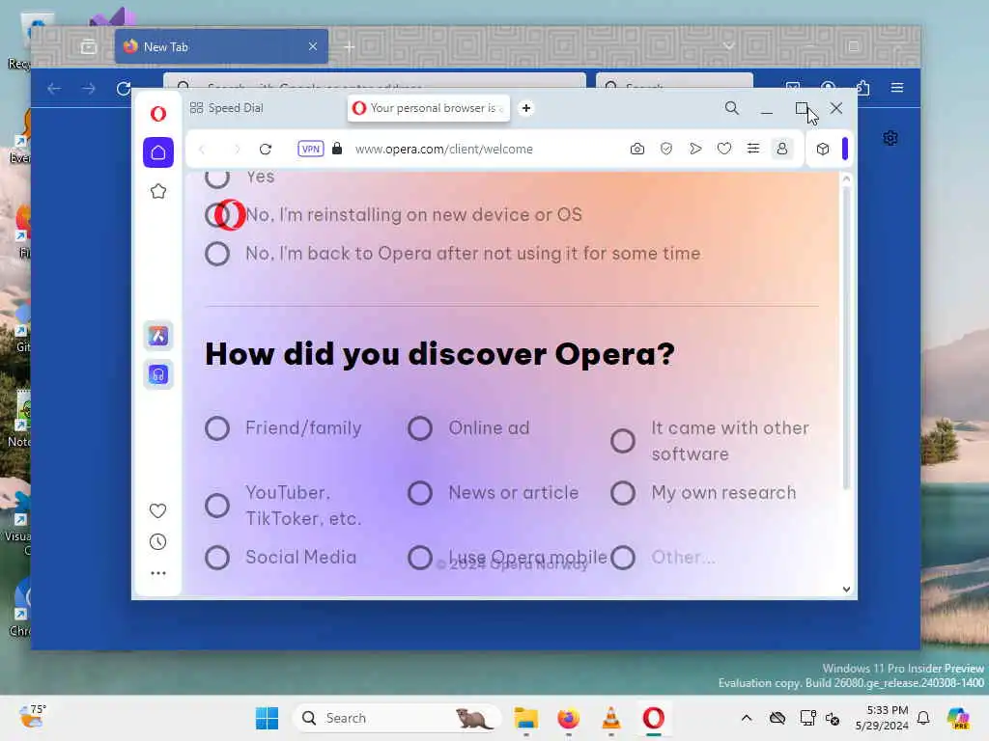Open Pinboards heart icon in Opera sidebar
The image size is (989, 741).
coord(157,510)
